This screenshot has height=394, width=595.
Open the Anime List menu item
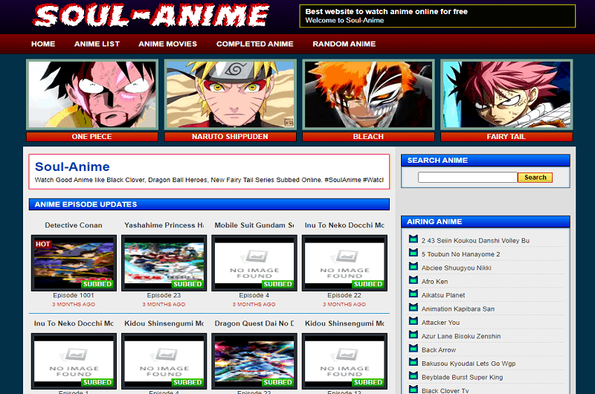click(97, 44)
